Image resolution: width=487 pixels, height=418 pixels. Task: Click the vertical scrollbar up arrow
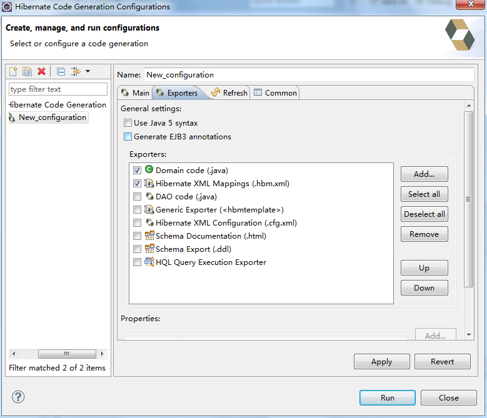(x=469, y=106)
